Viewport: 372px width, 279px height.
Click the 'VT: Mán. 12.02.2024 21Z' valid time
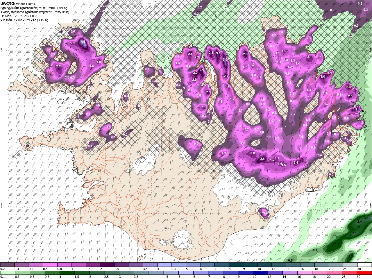coord(18,20)
